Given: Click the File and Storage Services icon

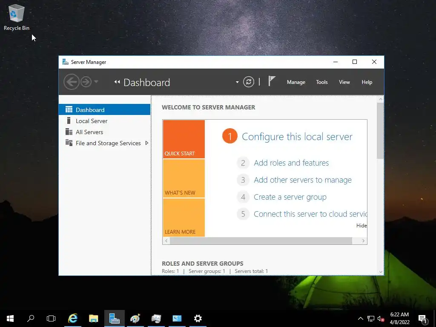Looking at the screenshot, I should pos(69,143).
